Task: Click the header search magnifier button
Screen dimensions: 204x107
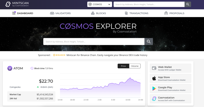Action: point(188,4)
